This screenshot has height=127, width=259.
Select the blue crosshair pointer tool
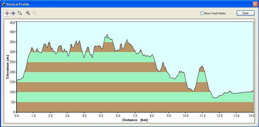13,13
